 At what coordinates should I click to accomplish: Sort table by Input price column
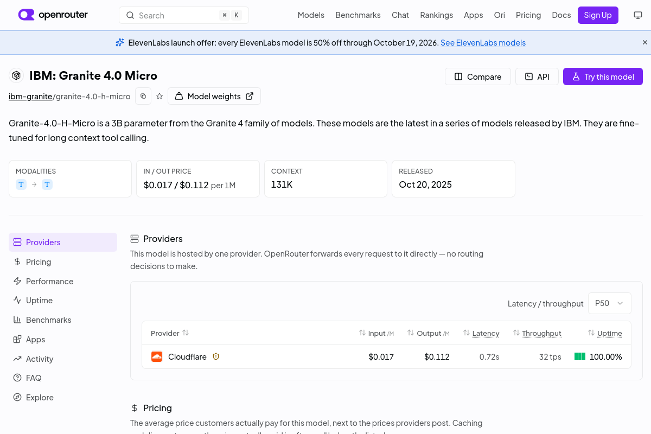[376, 333]
